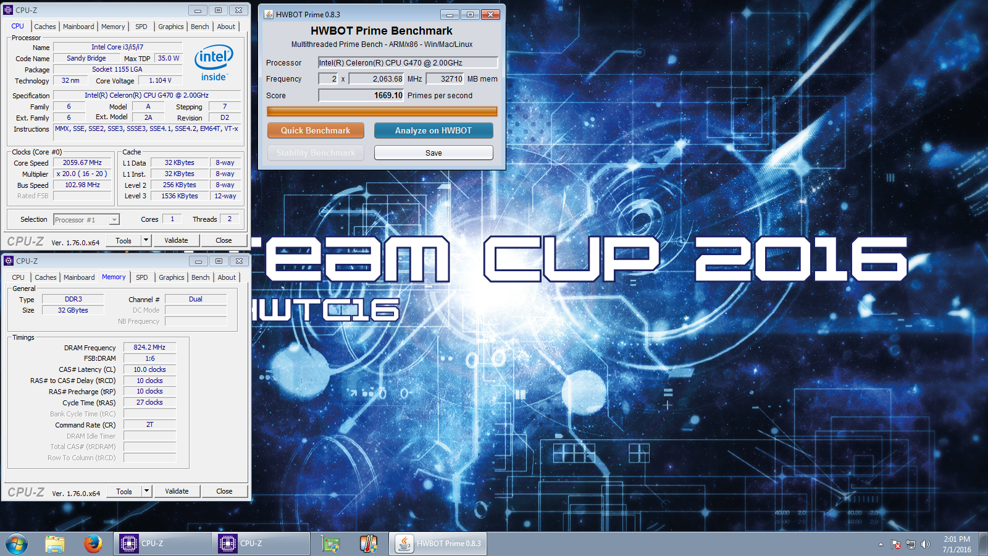Open the volume speaker tray icon
Screen dimensions: 988x556
(925, 544)
